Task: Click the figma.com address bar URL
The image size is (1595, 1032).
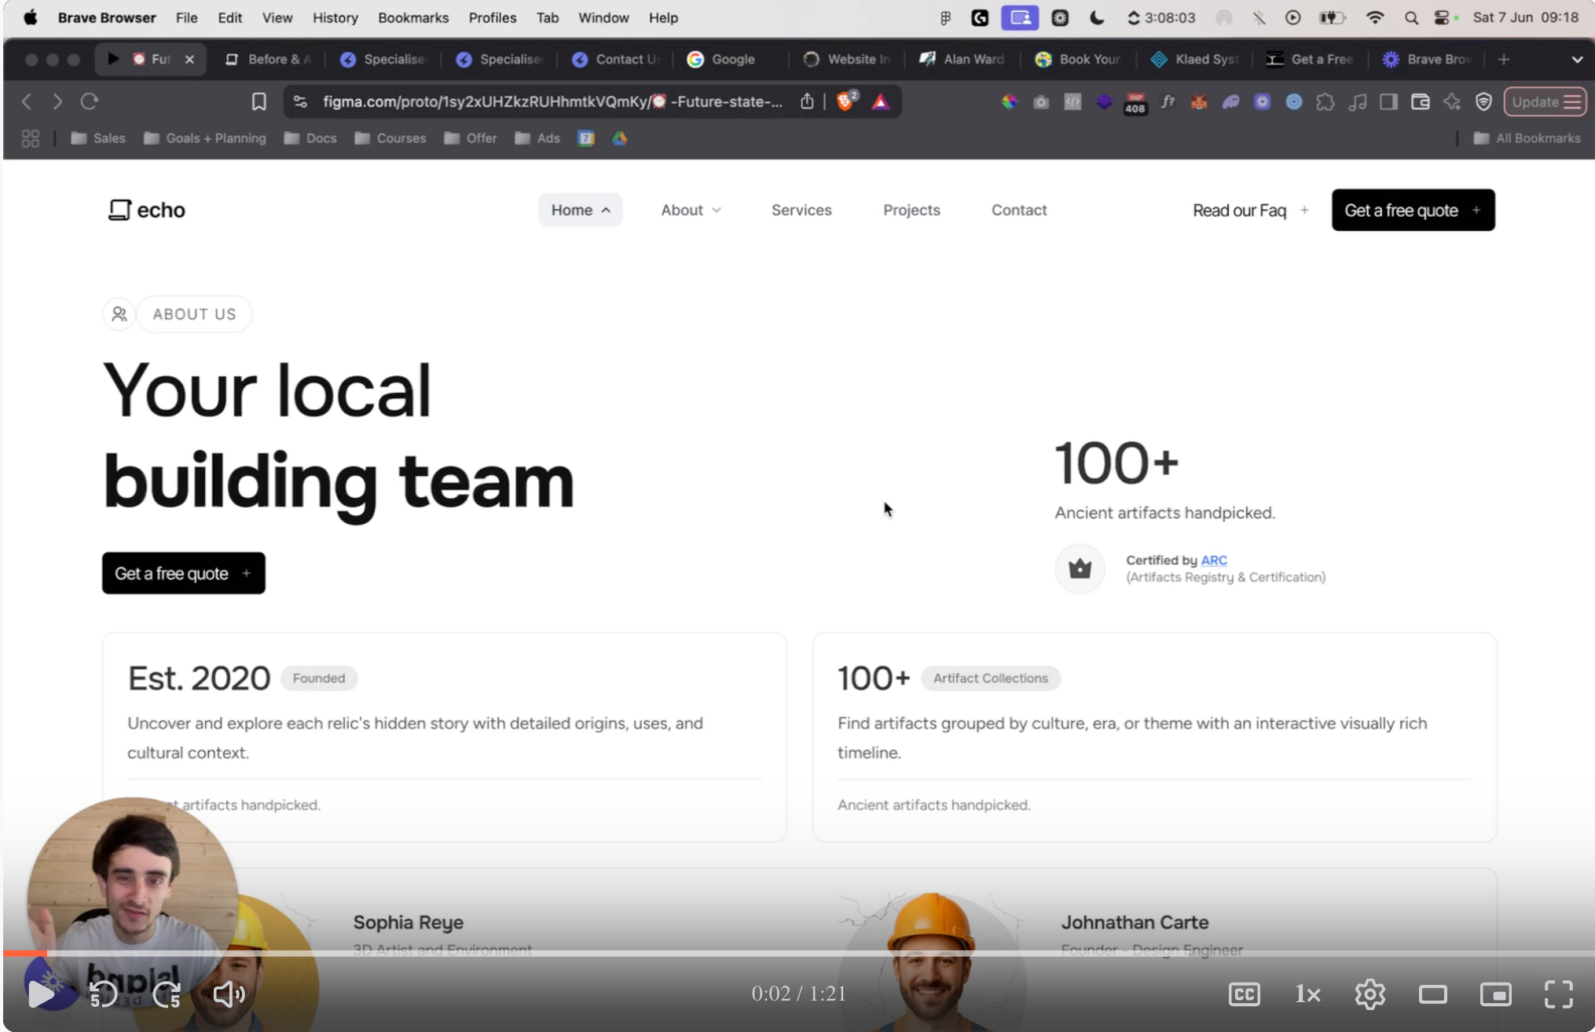Action: point(552,101)
